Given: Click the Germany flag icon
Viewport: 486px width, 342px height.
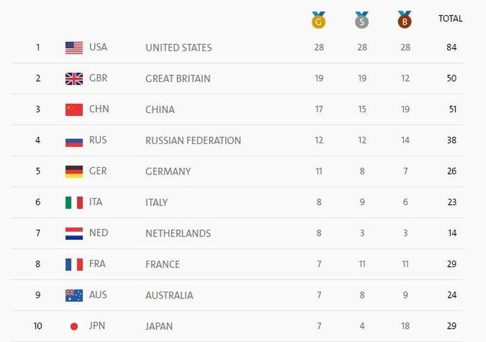Looking at the screenshot, I should point(74,171).
